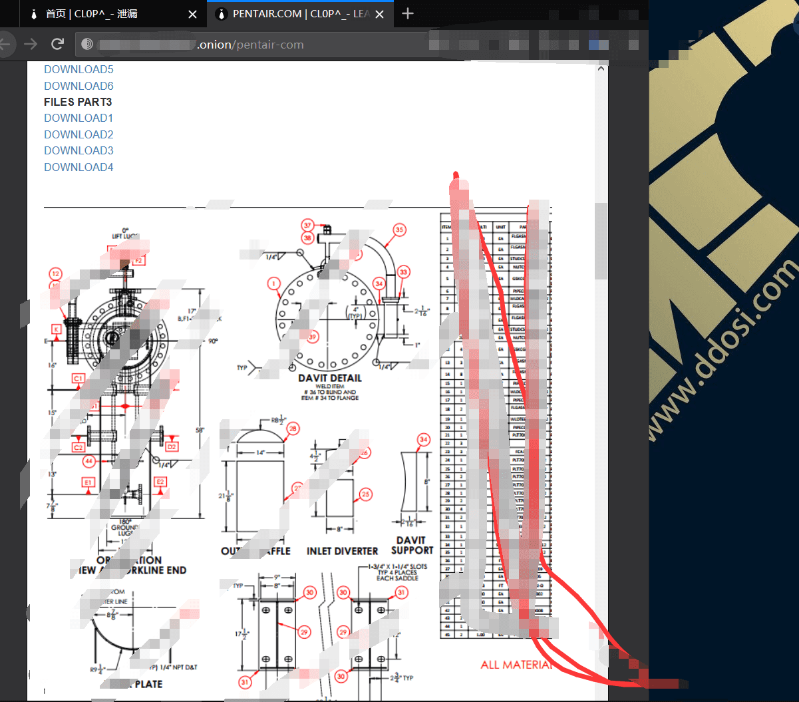Viewport: 799px width, 702px height.
Task: Click the FILES PART3 heading text
Action: (78, 102)
